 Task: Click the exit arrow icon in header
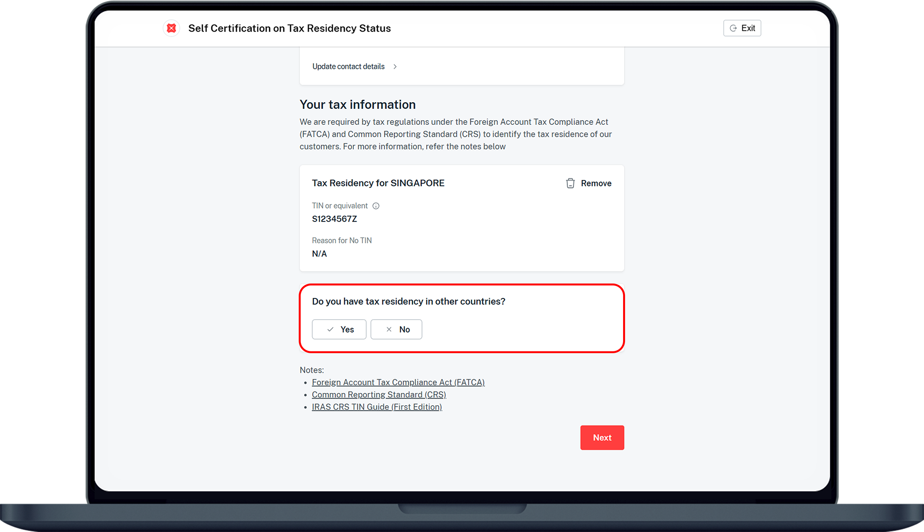(733, 28)
